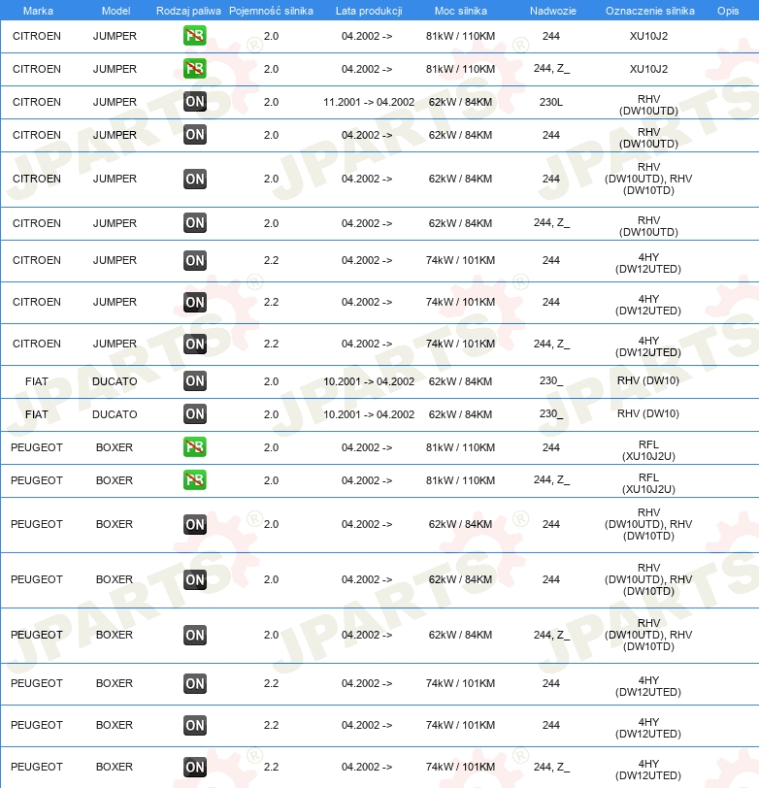This screenshot has height=788, width=759.
Task: Click 81kW / 110KM in Peugeot 244, Z_ row
Action: tap(460, 480)
